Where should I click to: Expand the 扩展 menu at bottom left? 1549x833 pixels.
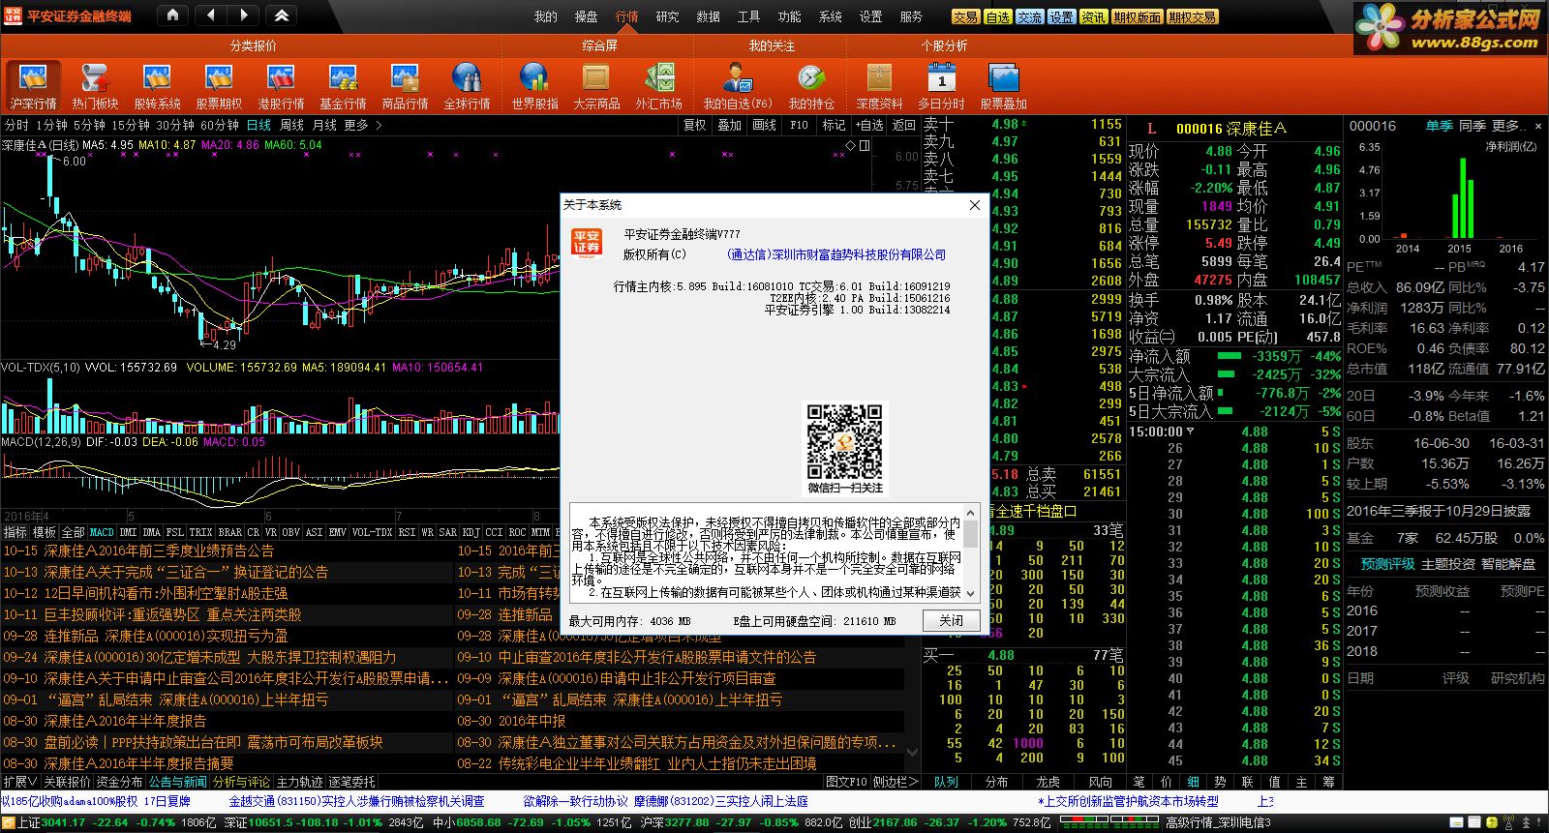(19, 782)
